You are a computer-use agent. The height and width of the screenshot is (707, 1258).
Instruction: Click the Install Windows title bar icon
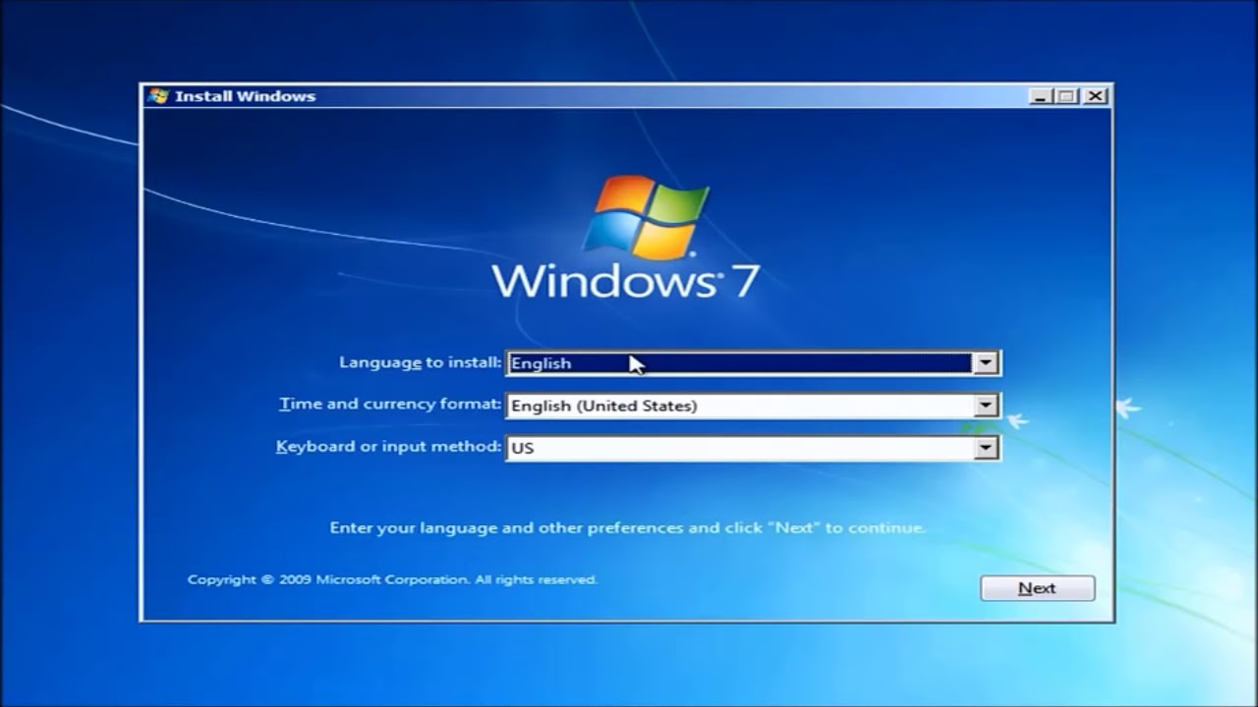pyautogui.click(x=157, y=96)
